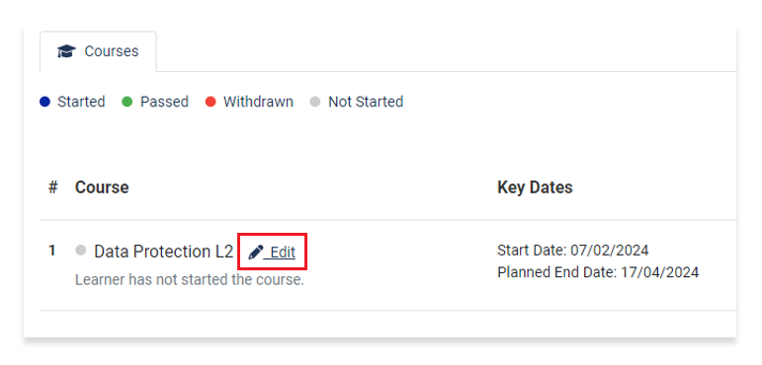Click the Withdrawn legend label
This screenshot has height=365, width=762.
coord(259,102)
